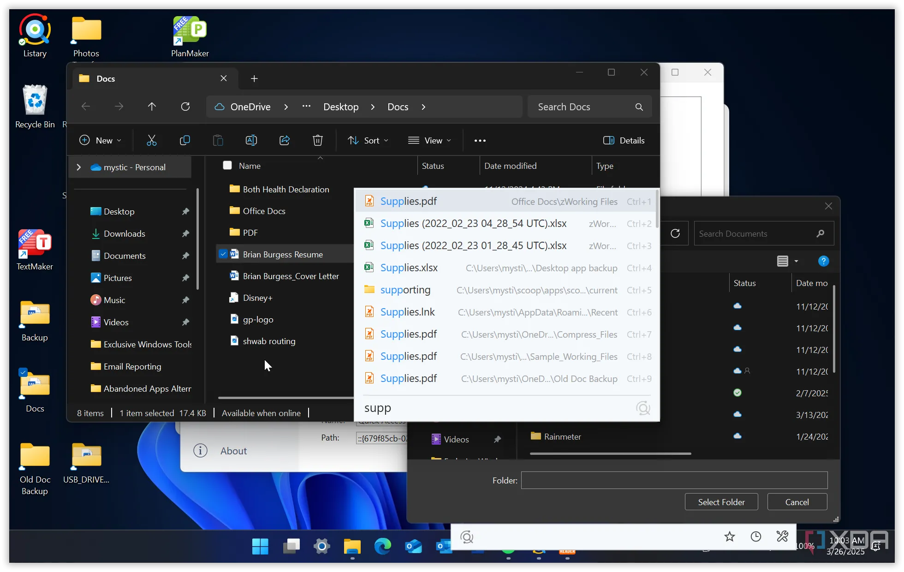Click the Cancel button in the dialog
This screenshot has height=572, width=904.
pyautogui.click(x=797, y=502)
